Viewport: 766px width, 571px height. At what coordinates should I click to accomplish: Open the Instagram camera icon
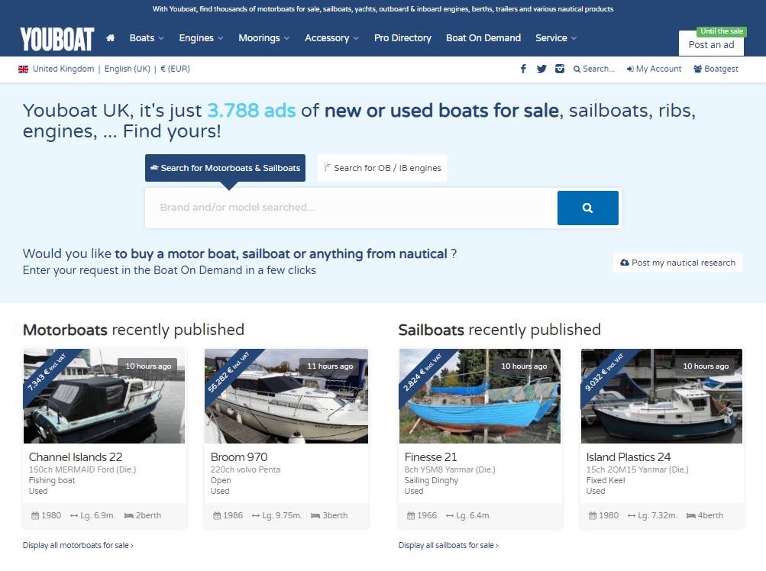560,69
